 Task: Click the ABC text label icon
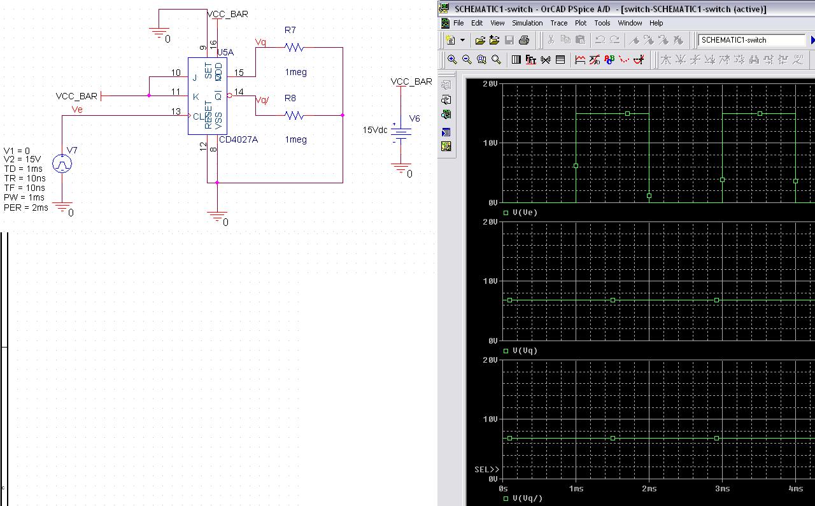coord(609,60)
